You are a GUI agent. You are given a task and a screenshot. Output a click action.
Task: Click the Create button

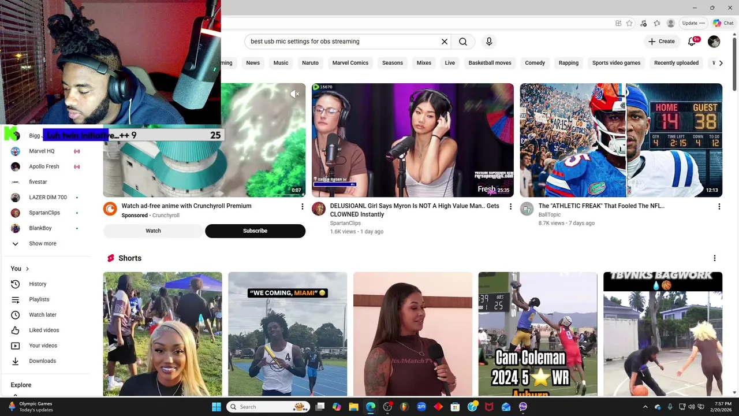[x=662, y=42]
